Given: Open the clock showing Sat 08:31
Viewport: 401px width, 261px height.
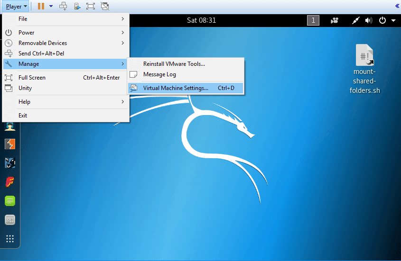Looking at the screenshot, I should pos(202,20).
